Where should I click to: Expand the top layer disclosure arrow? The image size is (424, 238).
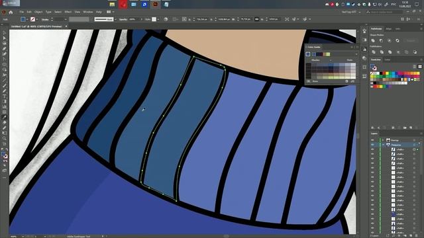[x=383, y=140]
